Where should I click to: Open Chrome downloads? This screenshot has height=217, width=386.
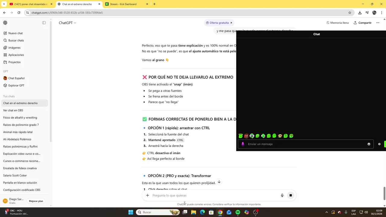(x=360, y=13)
